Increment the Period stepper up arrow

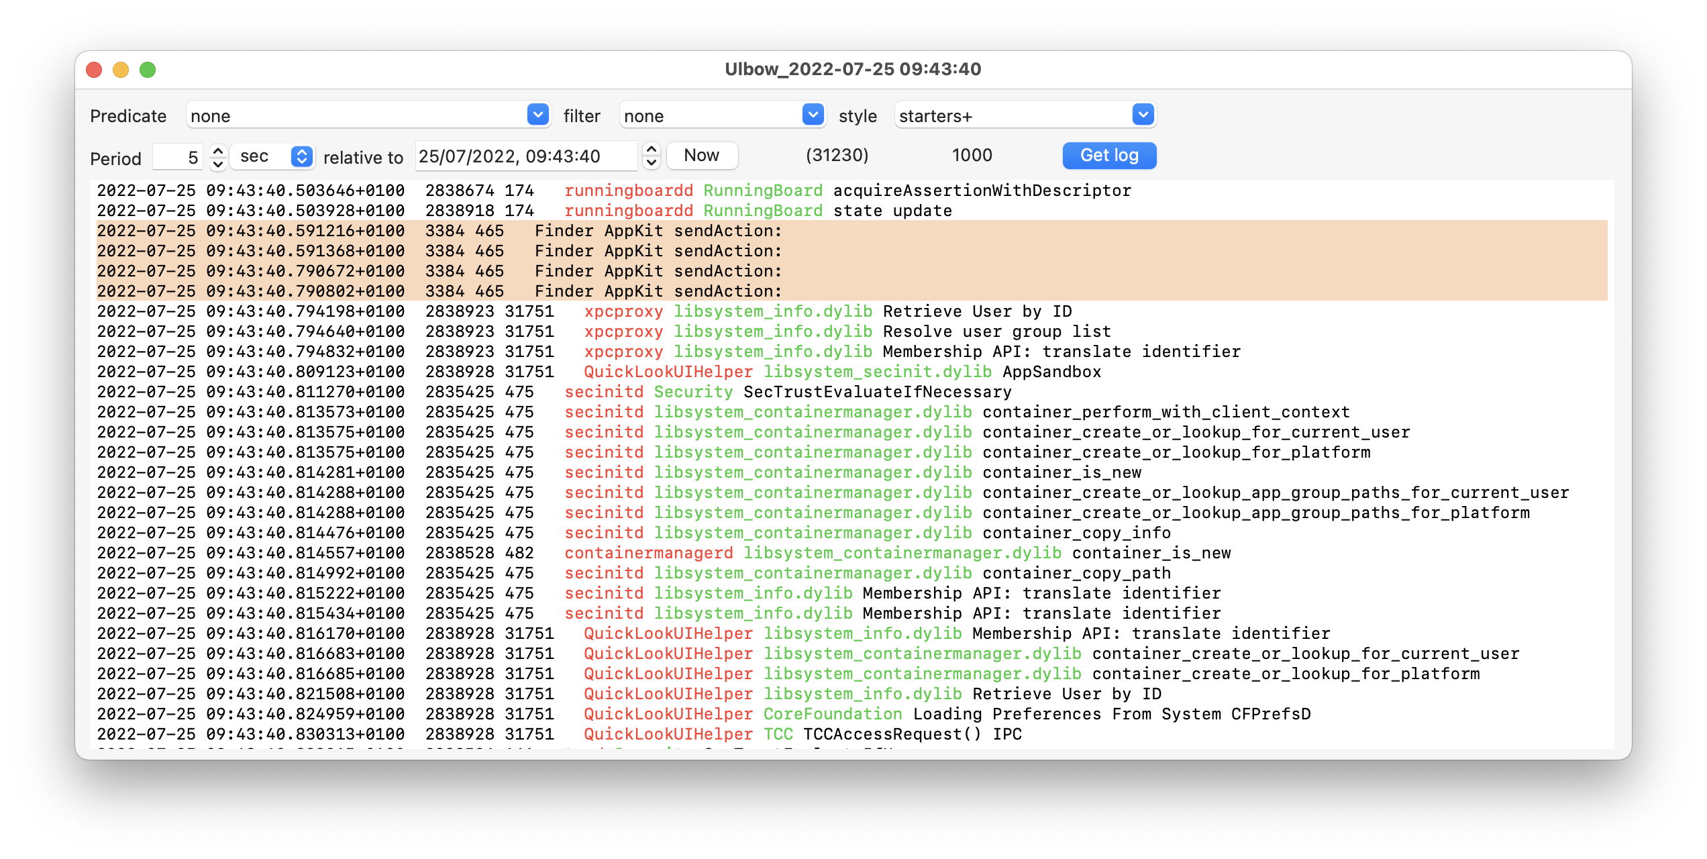coord(217,150)
